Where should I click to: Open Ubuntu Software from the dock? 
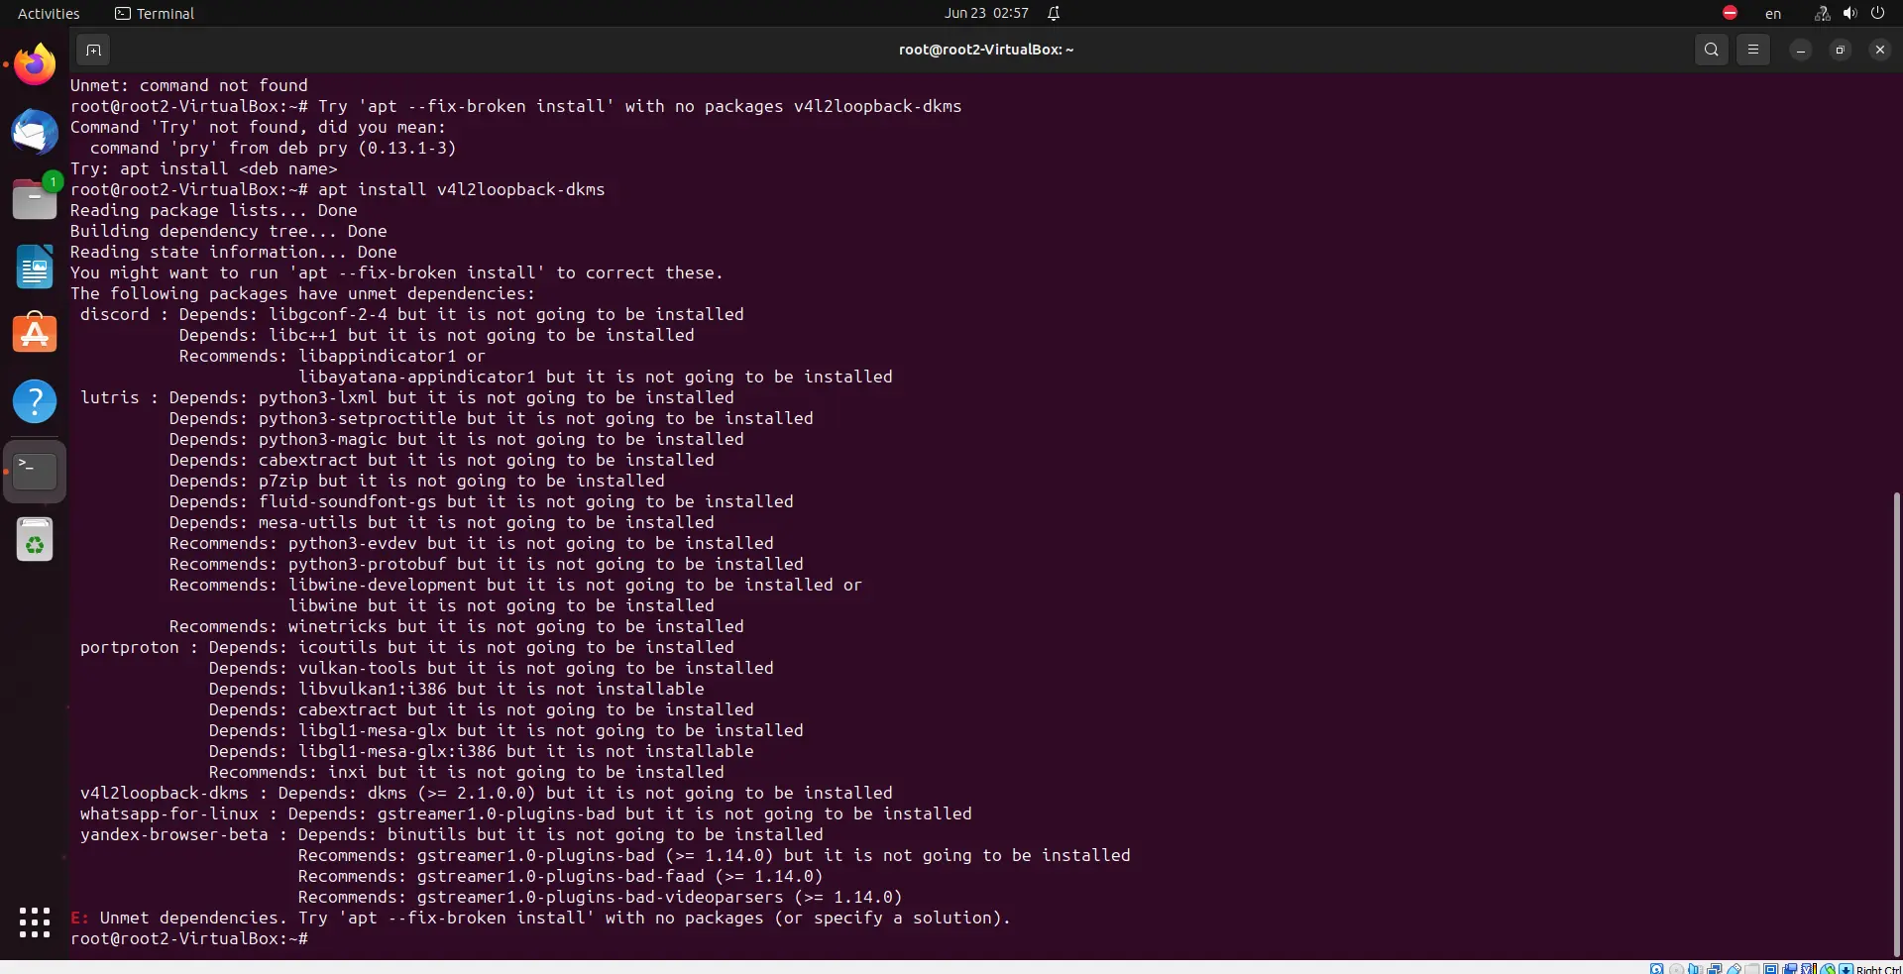click(x=35, y=334)
